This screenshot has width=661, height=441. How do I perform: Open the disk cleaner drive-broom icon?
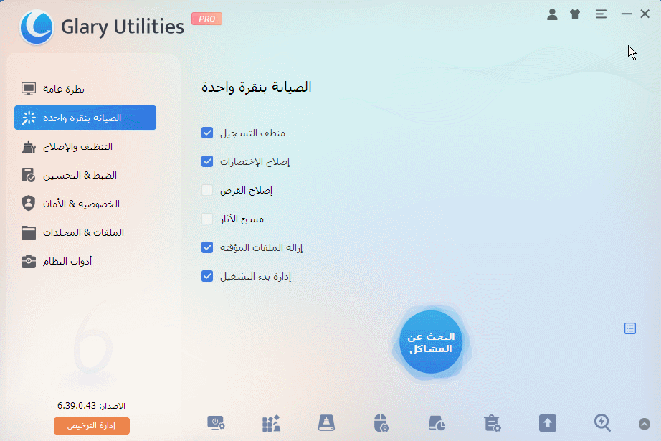326,423
